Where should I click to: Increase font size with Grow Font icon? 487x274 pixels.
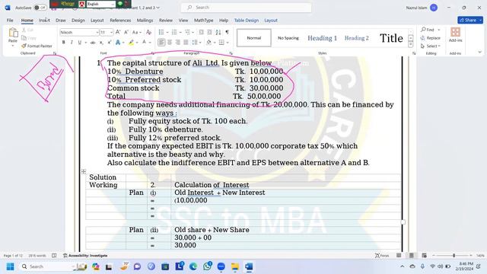click(118, 32)
